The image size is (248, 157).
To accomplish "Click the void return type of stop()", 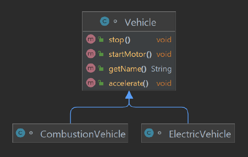I will click(x=164, y=40).
